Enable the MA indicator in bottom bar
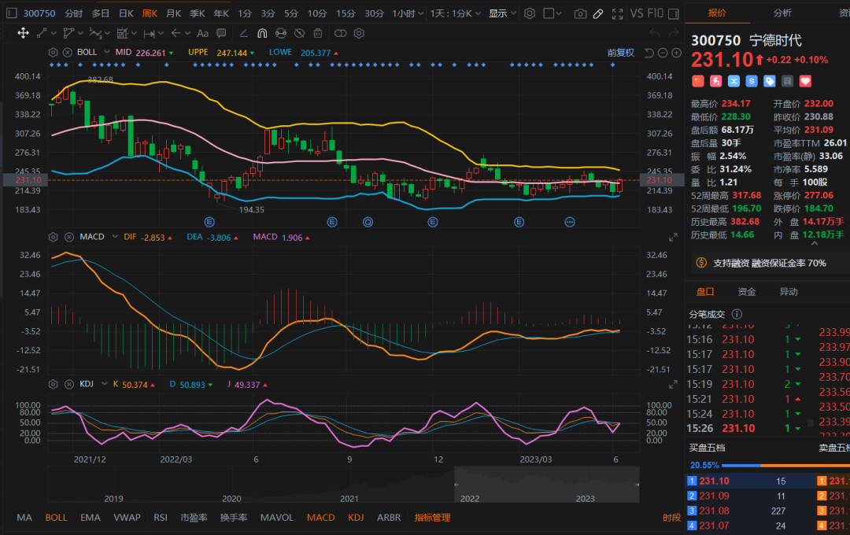This screenshot has height=535, width=850. [24, 518]
